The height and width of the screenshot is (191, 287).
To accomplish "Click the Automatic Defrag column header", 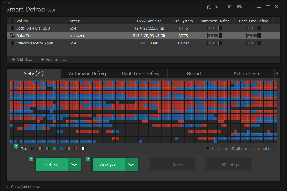I will [215, 21].
